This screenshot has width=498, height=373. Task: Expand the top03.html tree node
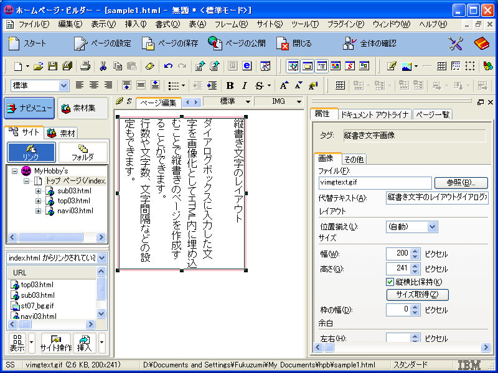click(38, 201)
